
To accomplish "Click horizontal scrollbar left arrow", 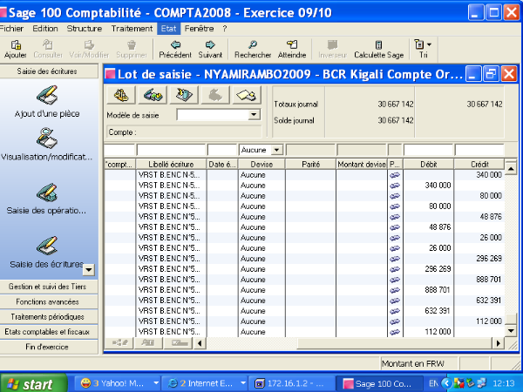I will (x=200, y=343).
